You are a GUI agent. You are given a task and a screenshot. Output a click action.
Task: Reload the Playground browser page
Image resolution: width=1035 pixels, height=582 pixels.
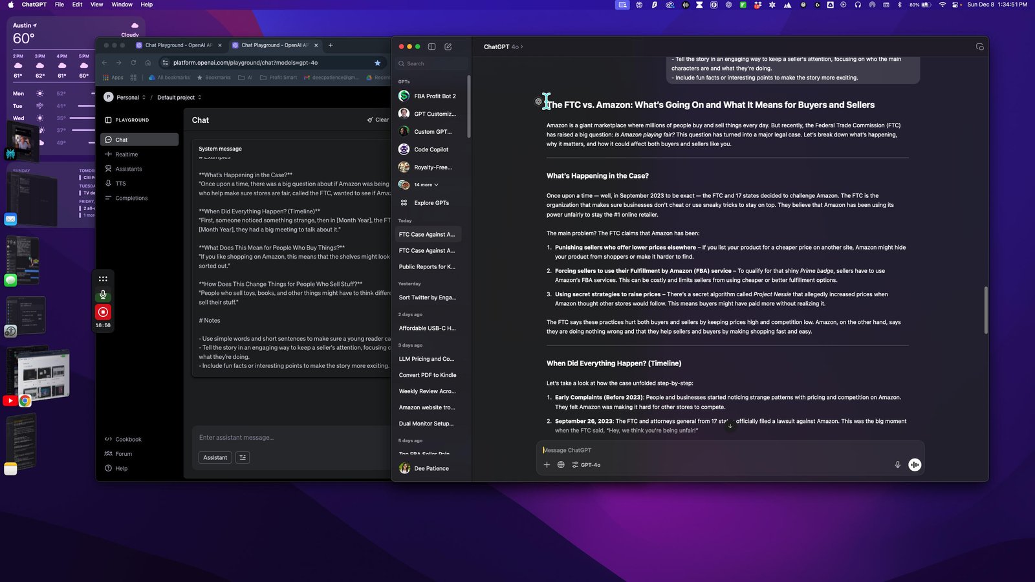point(133,63)
